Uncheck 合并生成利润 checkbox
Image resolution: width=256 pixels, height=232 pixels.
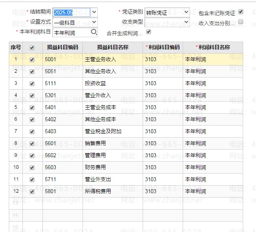pyautogui.click(x=149, y=32)
